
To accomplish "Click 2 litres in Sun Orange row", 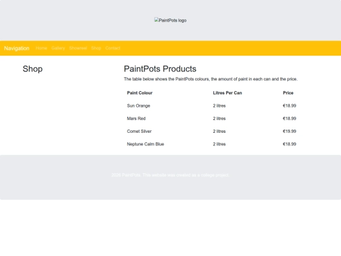I will point(219,106).
